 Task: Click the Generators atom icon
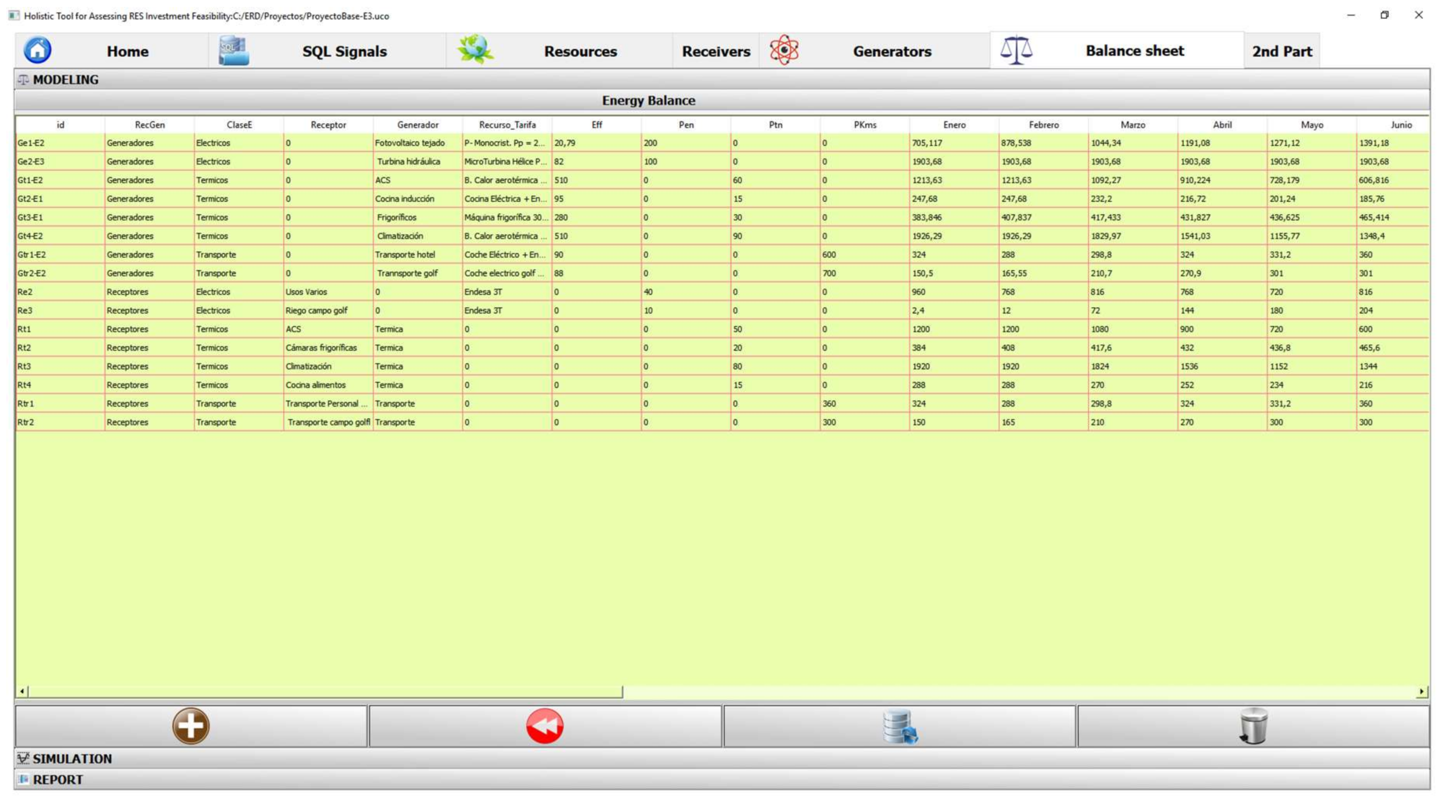pyautogui.click(x=784, y=50)
